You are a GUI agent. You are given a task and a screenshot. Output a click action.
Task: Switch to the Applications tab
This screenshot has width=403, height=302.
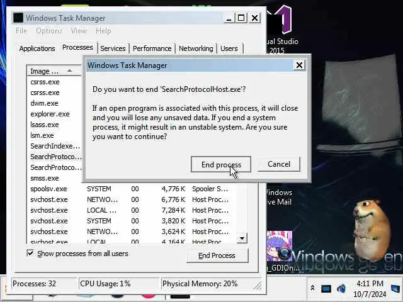[x=37, y=48]
